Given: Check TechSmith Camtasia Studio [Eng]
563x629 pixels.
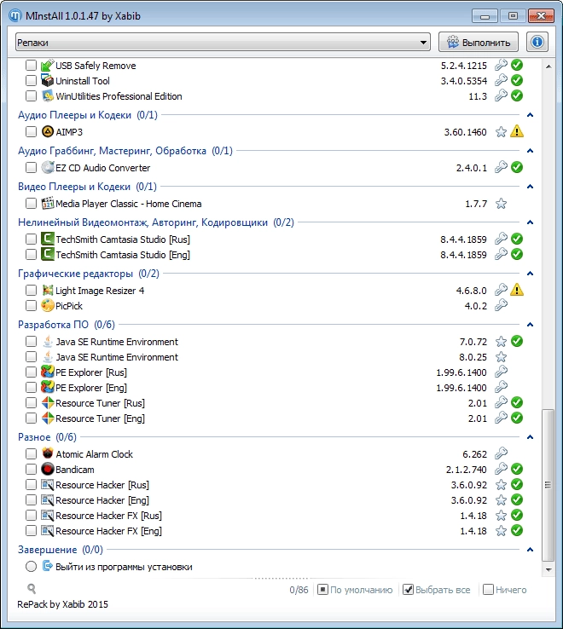Looking at the screenshot, I should 31,254.
